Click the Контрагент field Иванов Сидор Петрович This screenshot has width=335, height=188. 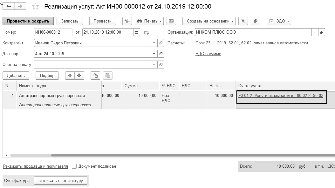point(92,43)
